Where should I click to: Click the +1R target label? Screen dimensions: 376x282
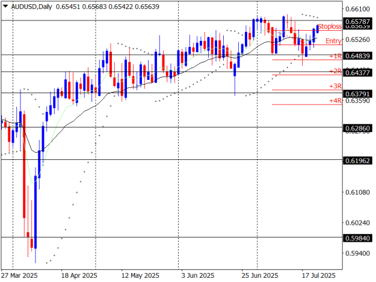pos(335,56)
